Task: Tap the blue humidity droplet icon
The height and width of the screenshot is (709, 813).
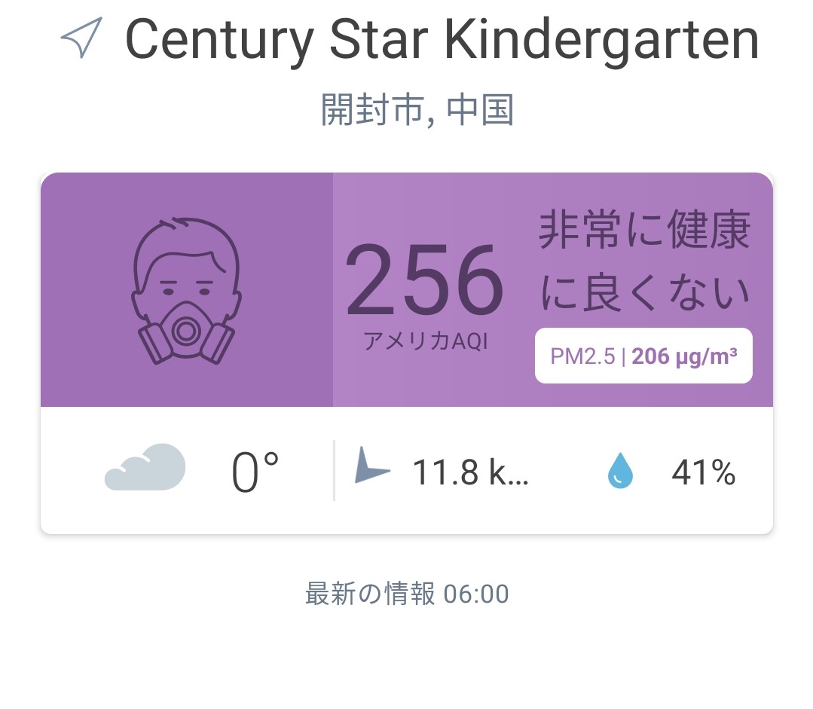Action: [620, 470]
